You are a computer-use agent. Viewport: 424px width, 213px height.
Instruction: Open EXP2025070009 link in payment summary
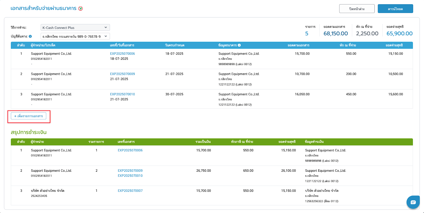(130, 171)
